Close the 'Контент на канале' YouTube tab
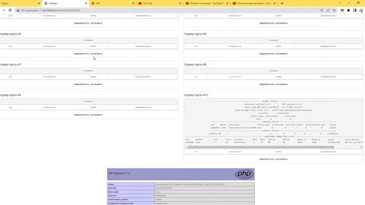365x205 pixels. pyautogui.click(x=228, y=3)
